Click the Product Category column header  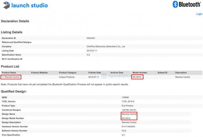[x=68, y=72]
